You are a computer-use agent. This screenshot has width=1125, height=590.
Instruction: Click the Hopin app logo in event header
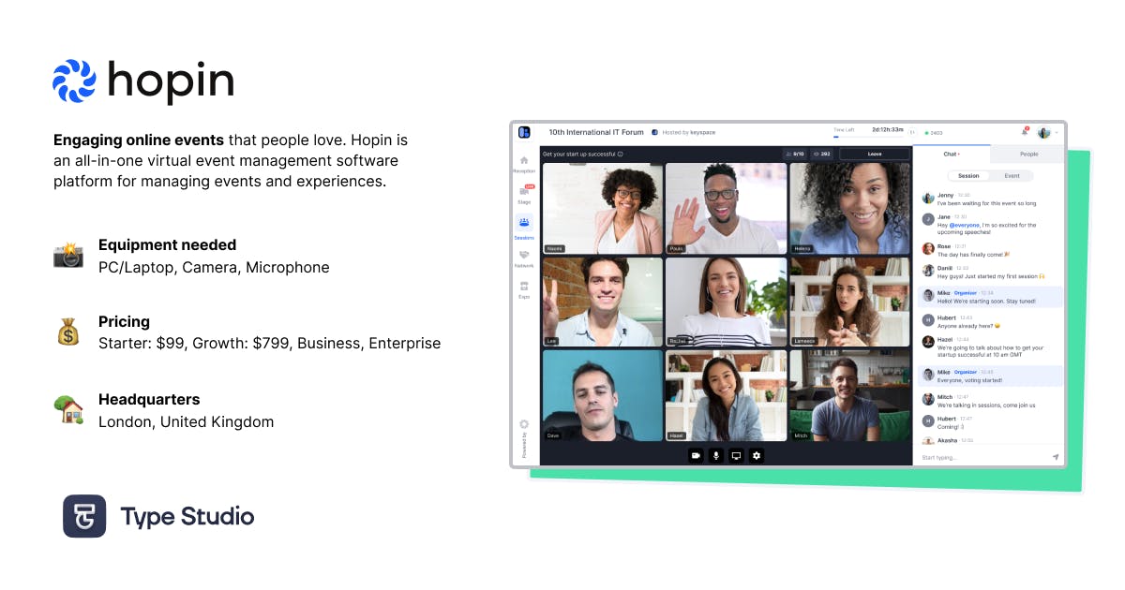pos(524,132)
